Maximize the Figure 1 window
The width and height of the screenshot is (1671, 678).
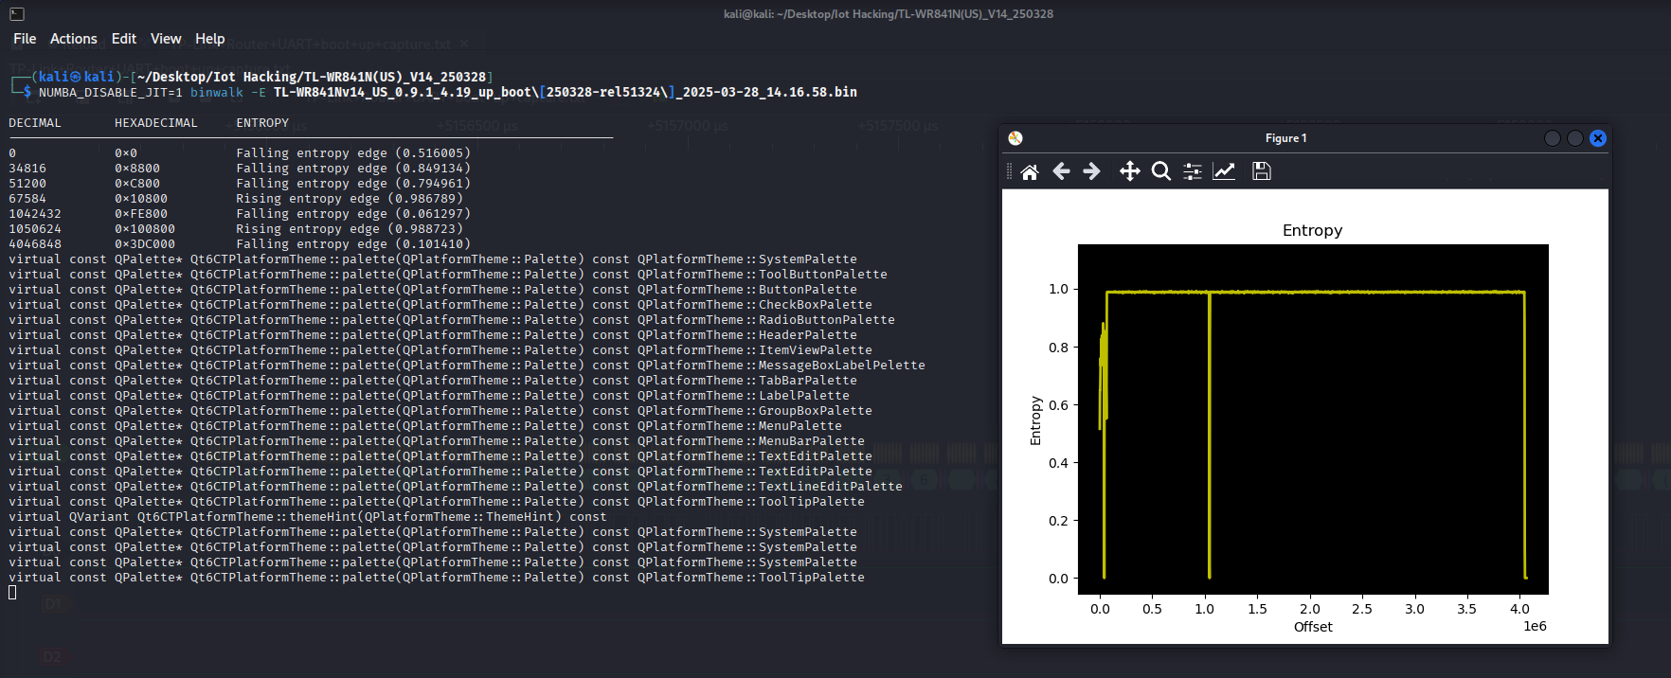coord(1574,138)
